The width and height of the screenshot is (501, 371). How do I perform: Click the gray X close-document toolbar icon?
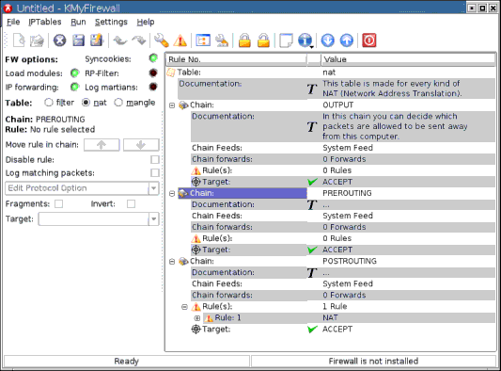tap(60, 40)
